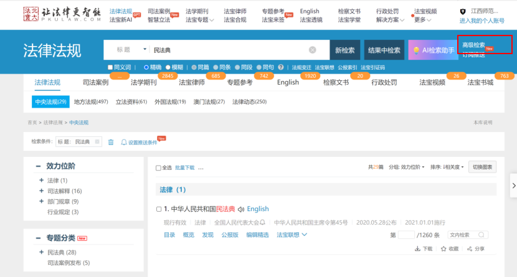Click 行业规定 (3) in the sidebar
Screen dimensions: 517x277
(63, 212)
